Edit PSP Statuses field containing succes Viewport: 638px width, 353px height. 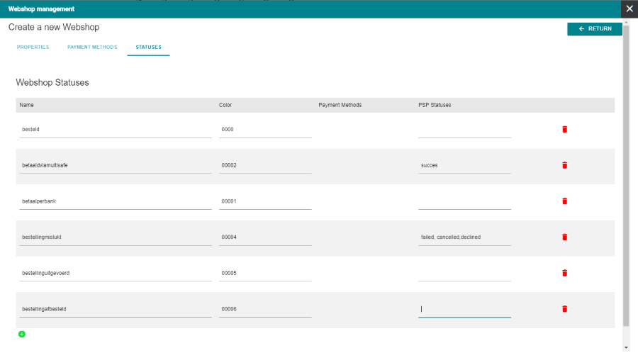pos(464,166)
